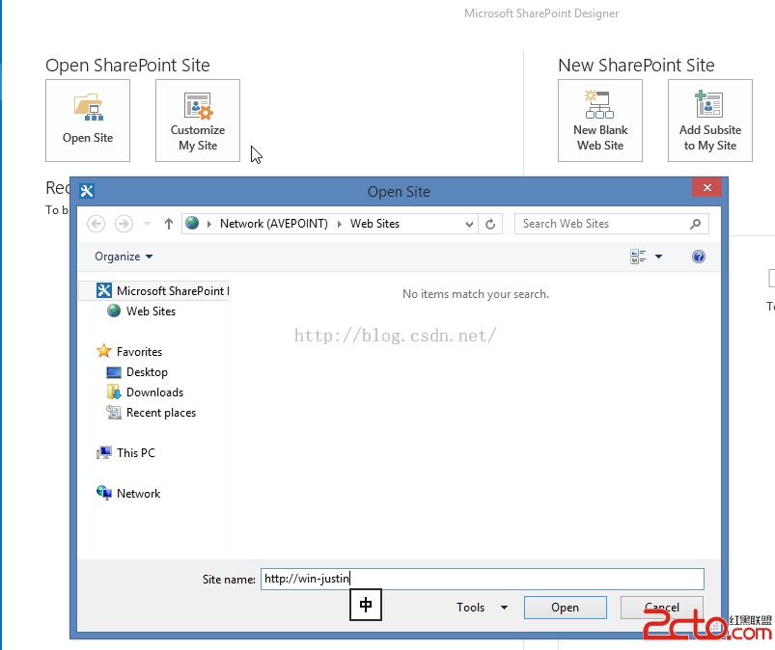The height and width of the screenshot is (650, 775).
Task: Open Desktop from Favorites
Action: (x=147, y=372)
